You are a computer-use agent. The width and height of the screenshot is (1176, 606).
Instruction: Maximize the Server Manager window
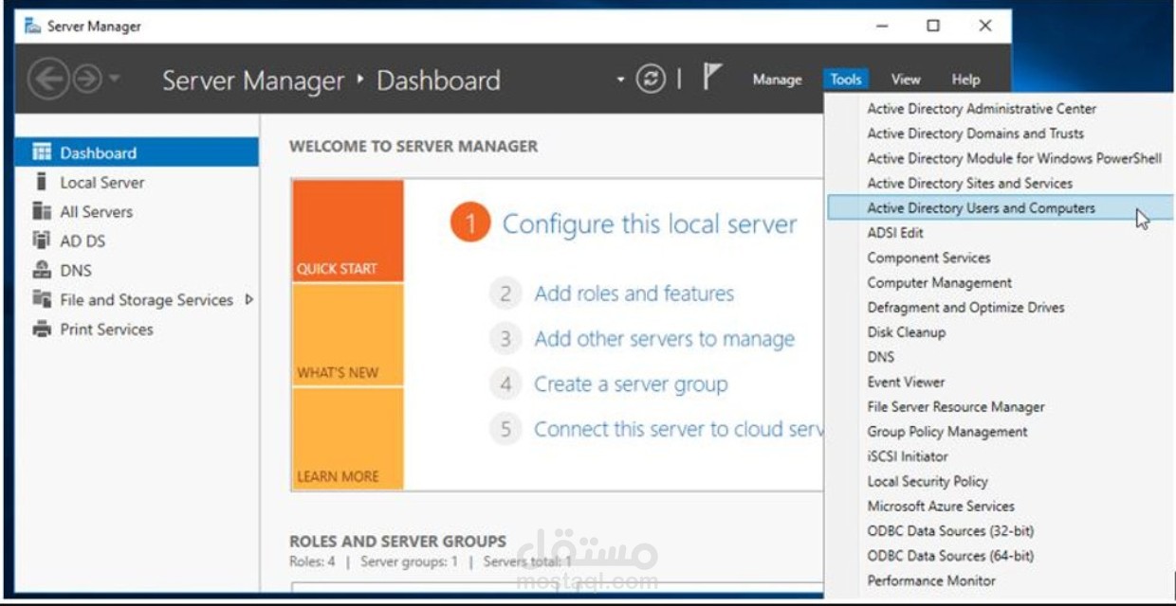tap(933, 26)
